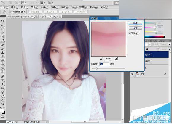Image resolution: width=172 pixels, height=124 pixels.
Task: Zoom in dialog preview with plus button
Action: click(116, 59)
